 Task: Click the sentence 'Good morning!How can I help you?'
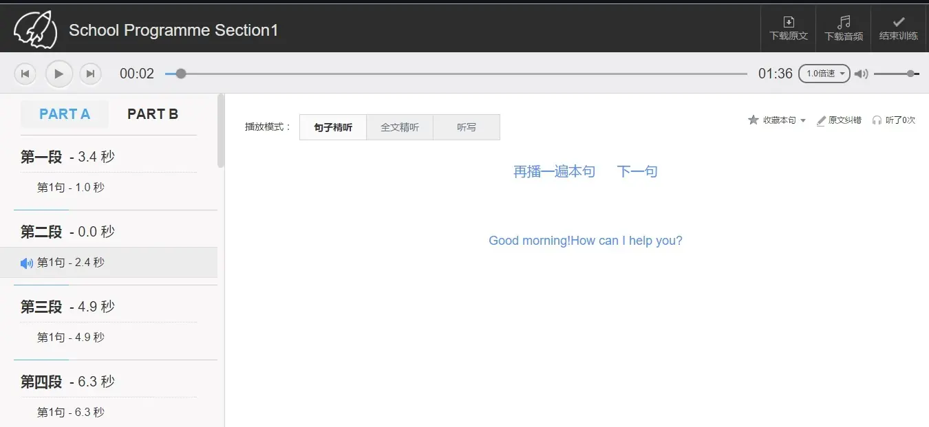click(x=586, y=241)
